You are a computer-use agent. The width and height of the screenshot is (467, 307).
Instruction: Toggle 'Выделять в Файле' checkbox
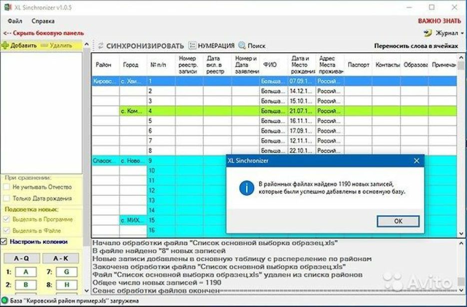[x=6, y=231]
